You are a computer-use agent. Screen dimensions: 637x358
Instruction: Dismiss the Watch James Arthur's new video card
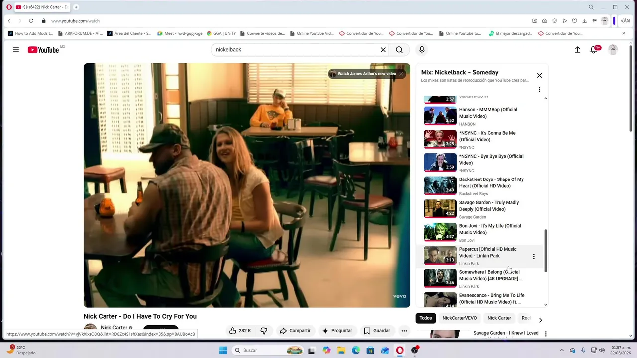point(401,74)
